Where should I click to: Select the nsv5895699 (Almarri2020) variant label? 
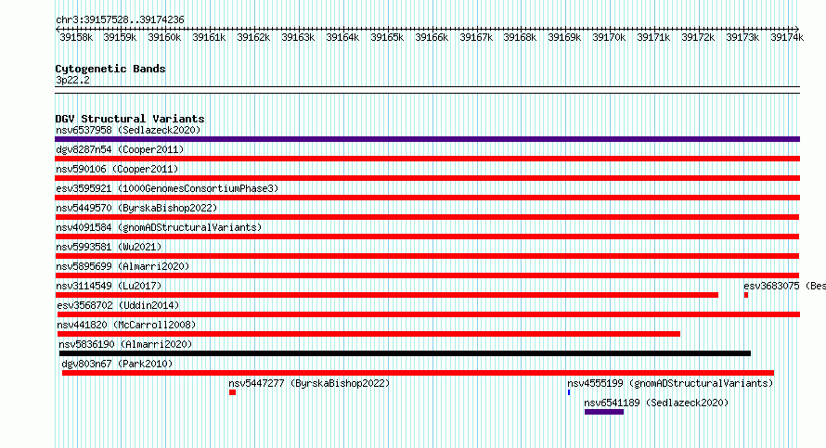point(123,266)
